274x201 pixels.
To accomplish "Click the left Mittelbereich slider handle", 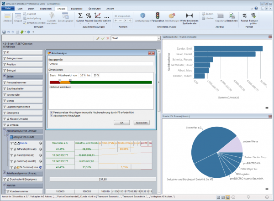I will coord(60,80).
